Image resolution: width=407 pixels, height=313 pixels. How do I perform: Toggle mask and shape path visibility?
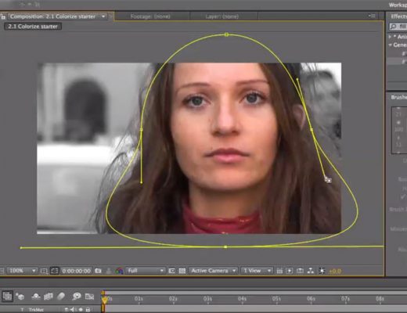(55, 271)
